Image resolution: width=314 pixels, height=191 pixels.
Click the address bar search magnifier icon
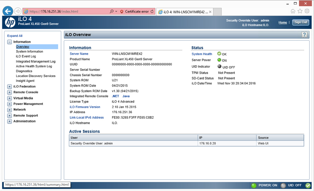click(112, 11)
